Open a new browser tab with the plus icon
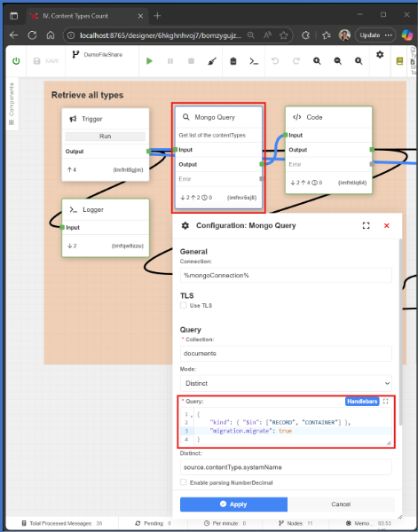418x532 pixels. pyautogui.click(x=157, y=16)
